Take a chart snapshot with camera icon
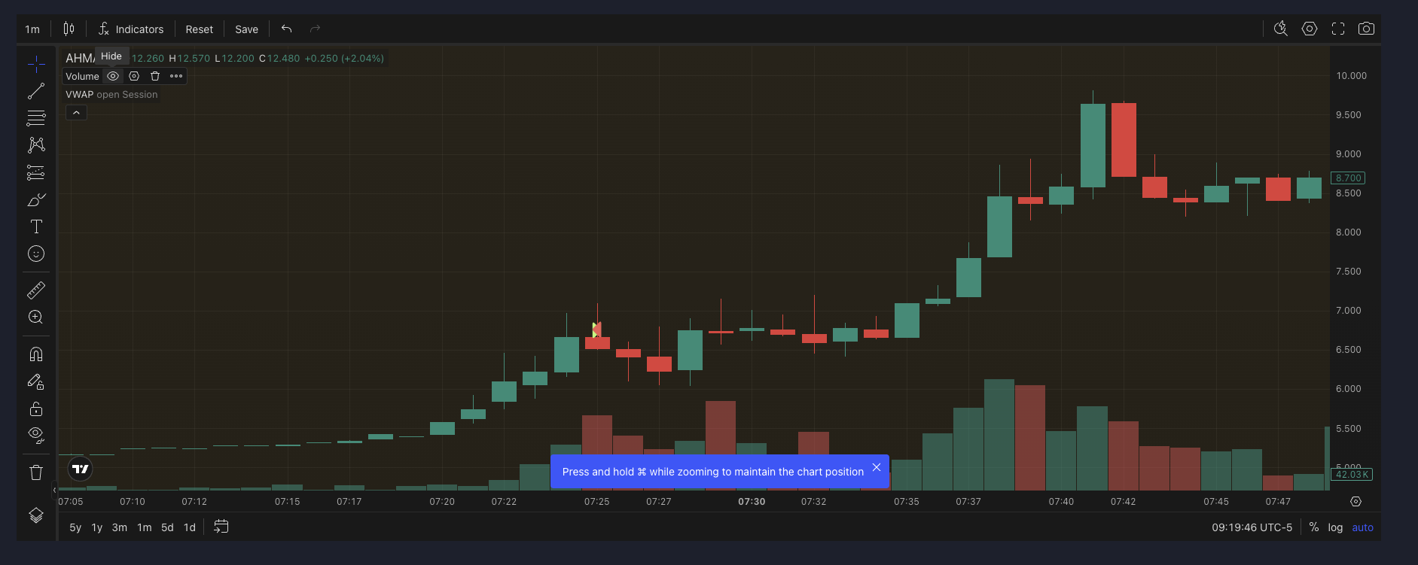The image size is (1418, 565). click(x=1366, y=29)
